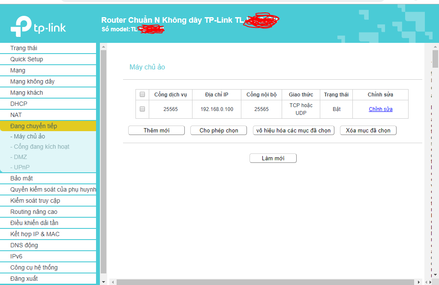Click sidebar scrollbar up arrow
Image resolution: width=439 pixels, height=285 pixels.
[x=104, y=47]
